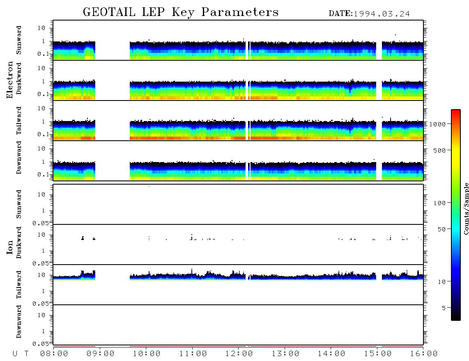469x361 pixels.
Task: Select the 16:00 time tick label
Action: 424,354
